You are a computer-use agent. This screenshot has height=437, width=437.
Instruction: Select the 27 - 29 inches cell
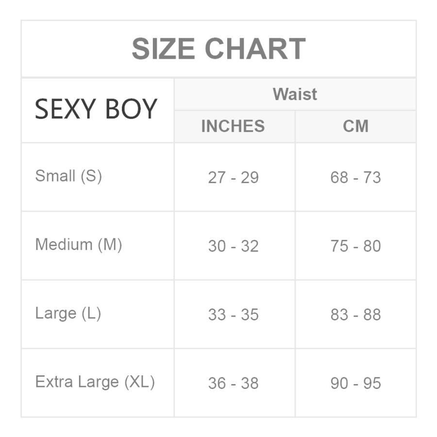tap(233, 177)
